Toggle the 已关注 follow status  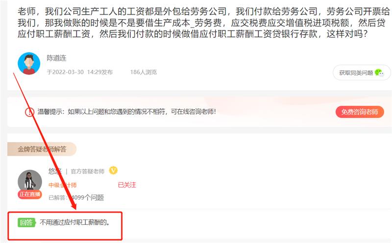tap(127, 185)
